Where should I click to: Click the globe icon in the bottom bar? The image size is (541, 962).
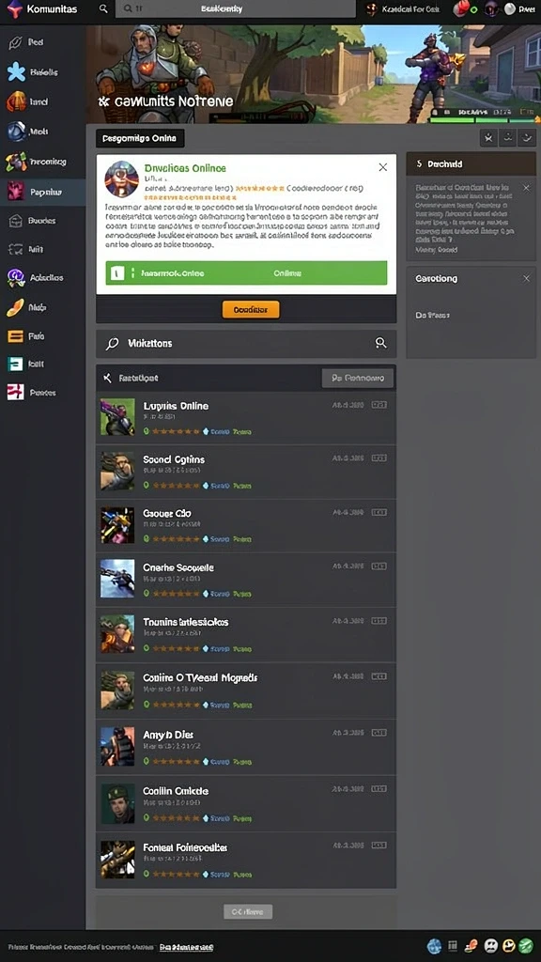tap(434, 945)
